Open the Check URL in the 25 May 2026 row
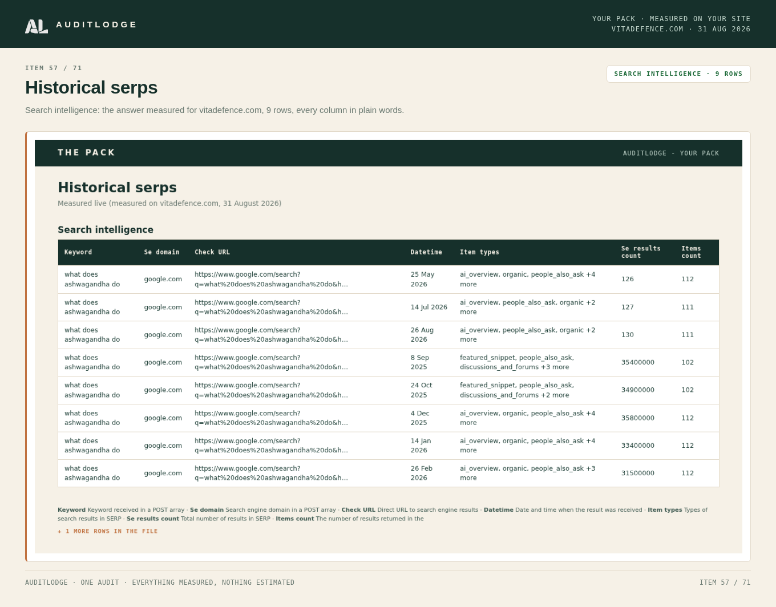Image resolution: width=776 pixels, height=607 pixels. pyautogui.click(x=271, y=280)
